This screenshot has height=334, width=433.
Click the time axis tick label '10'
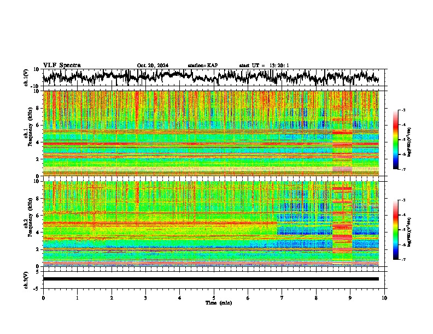point(384,298)
